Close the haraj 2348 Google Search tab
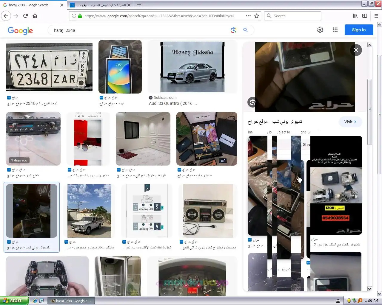The image size is (382, 305). click(62, 5)
